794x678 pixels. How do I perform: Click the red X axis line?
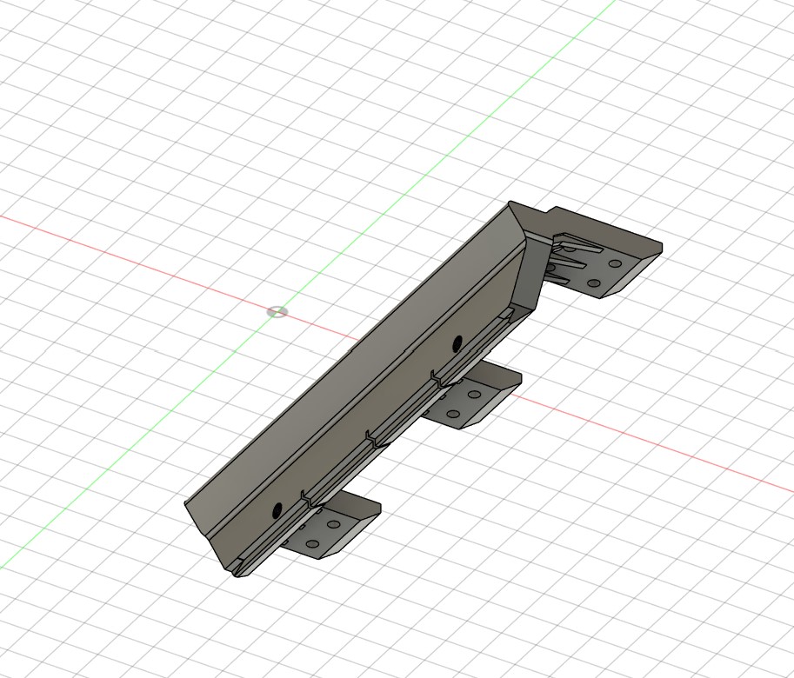[653, 443]
